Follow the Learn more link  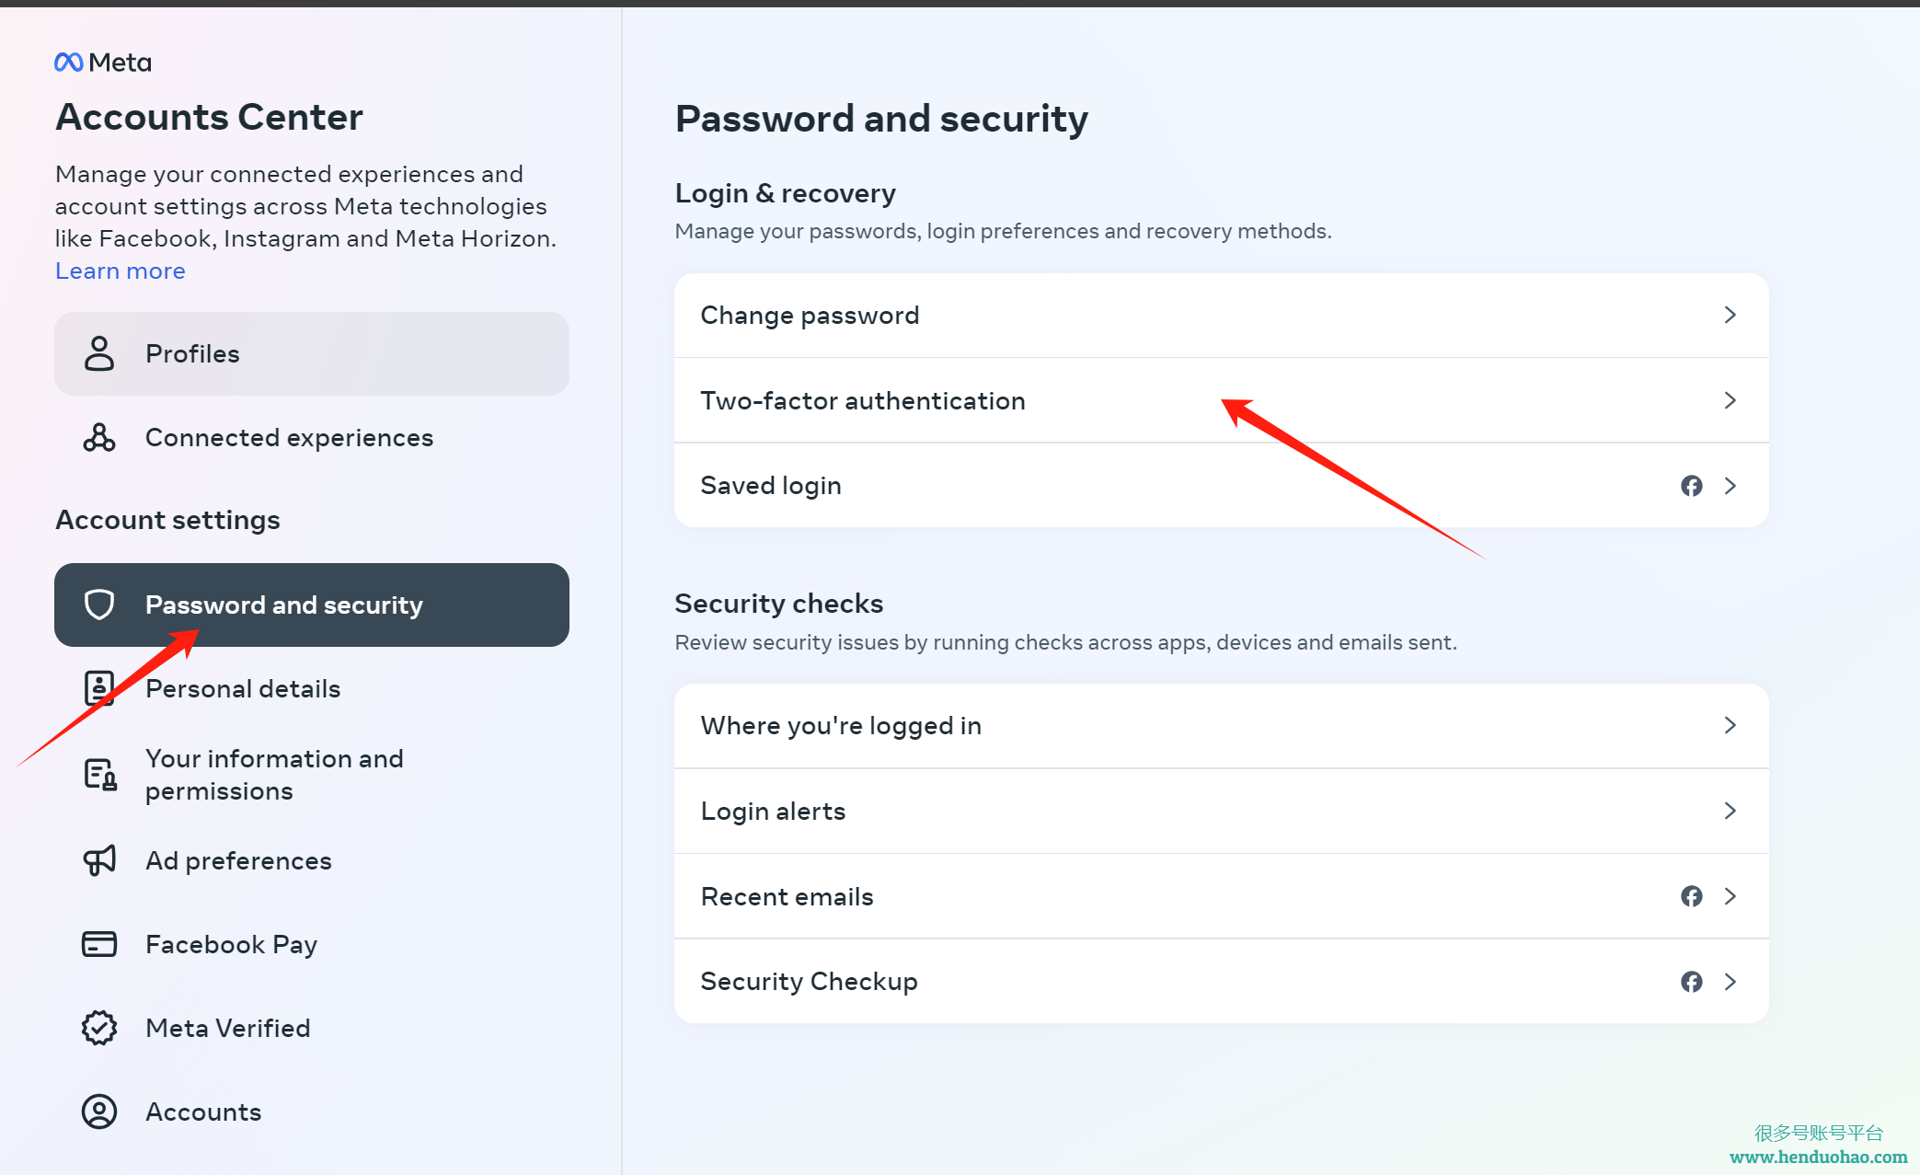pyautogui.click(x=121, y=271)
